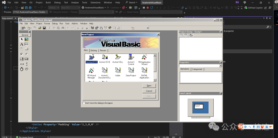Open the Add Project icon dropdown arrow
The height and width of the screenshot is (138, 278).
(25, 28)
